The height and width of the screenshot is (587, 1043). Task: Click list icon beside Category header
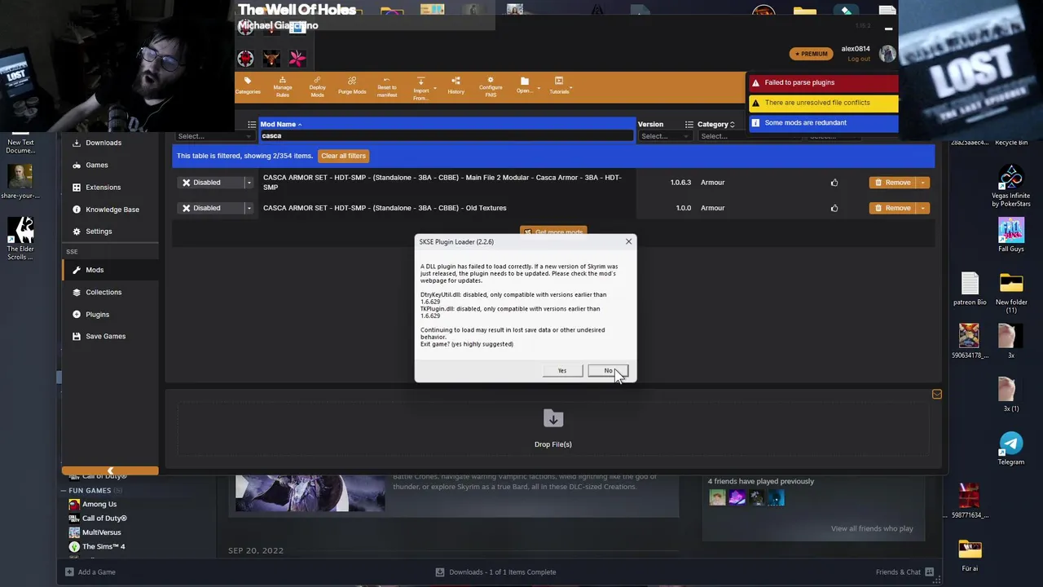689,124
